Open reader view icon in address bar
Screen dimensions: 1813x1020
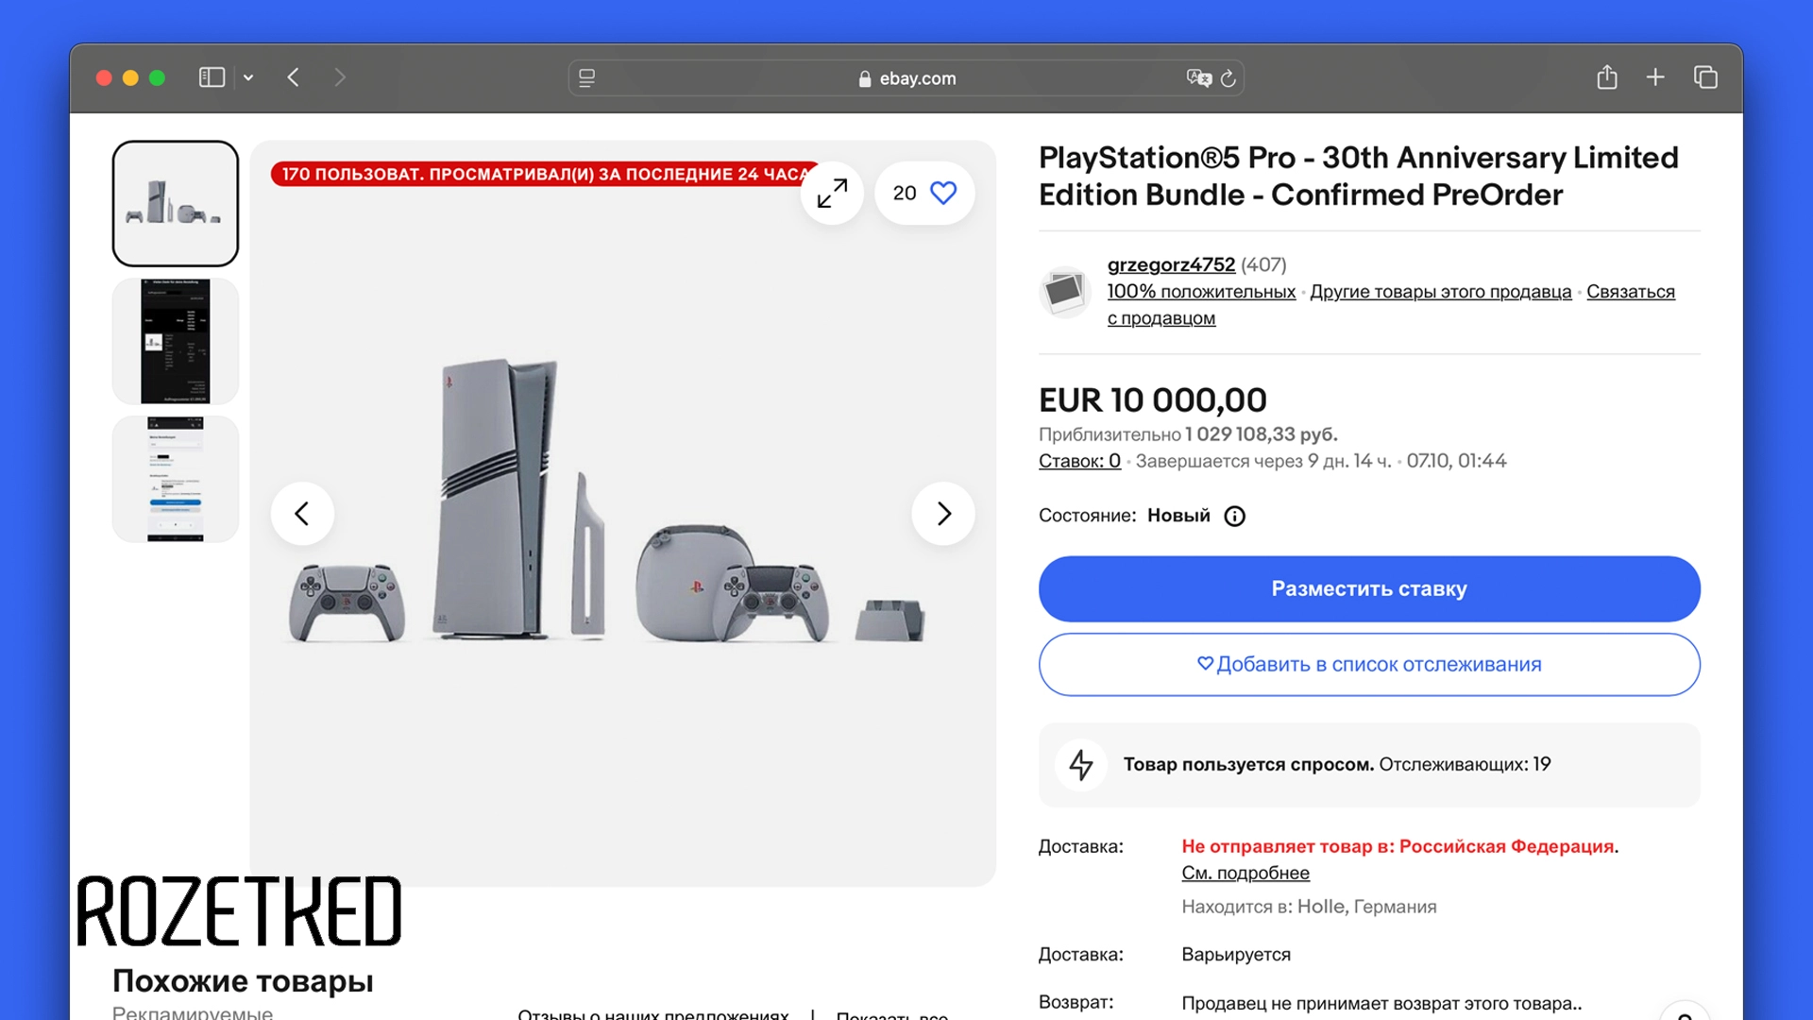point(586,78)
